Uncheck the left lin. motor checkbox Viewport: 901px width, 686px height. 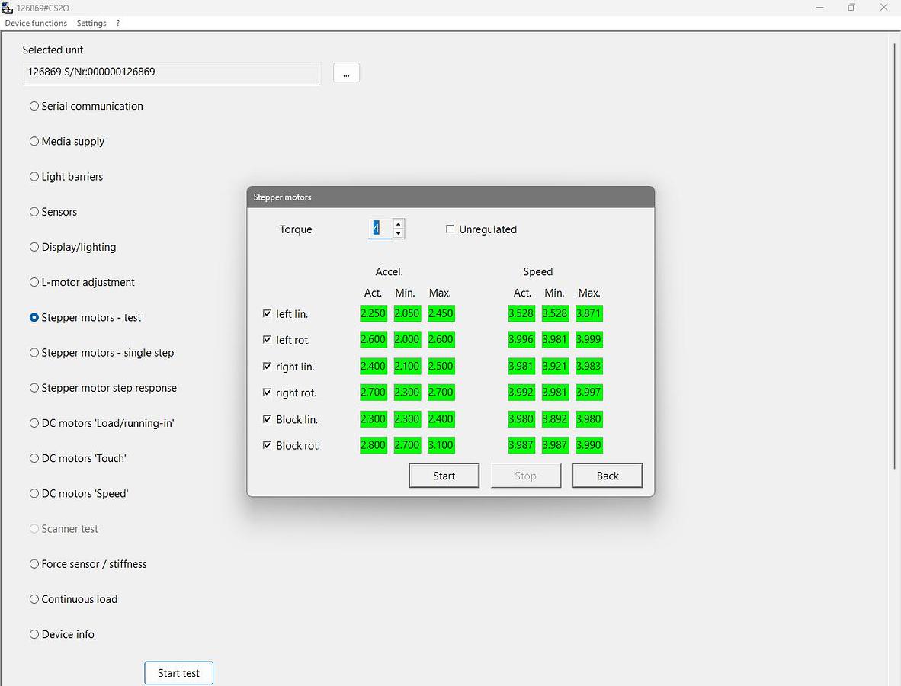click(x=267, y=313)
